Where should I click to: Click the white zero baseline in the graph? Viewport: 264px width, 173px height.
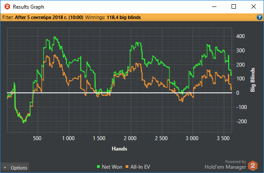click(119, 93)
